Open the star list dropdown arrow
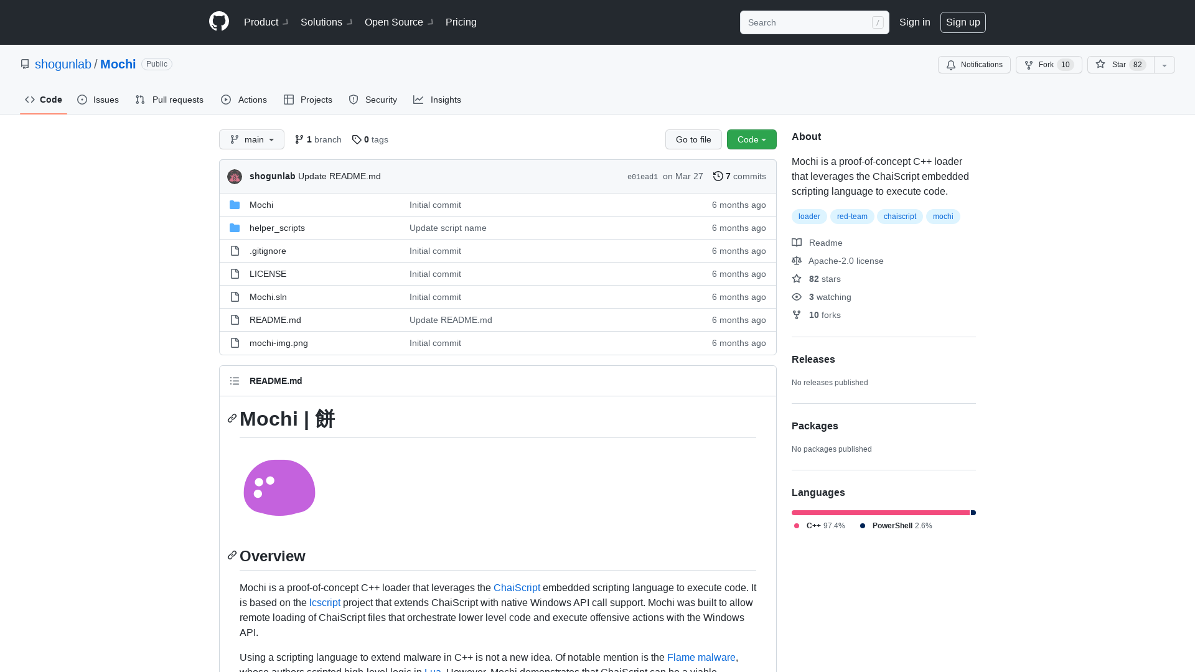 coord(1165,65)
